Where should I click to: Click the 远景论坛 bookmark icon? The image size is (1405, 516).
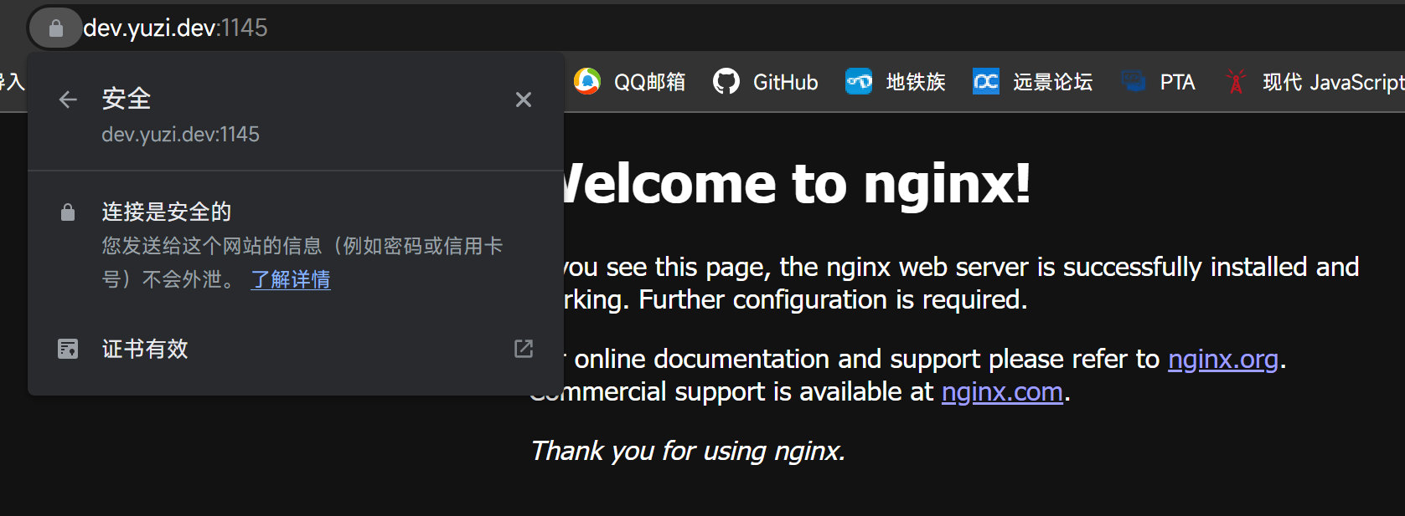click(x=986, y=81)
